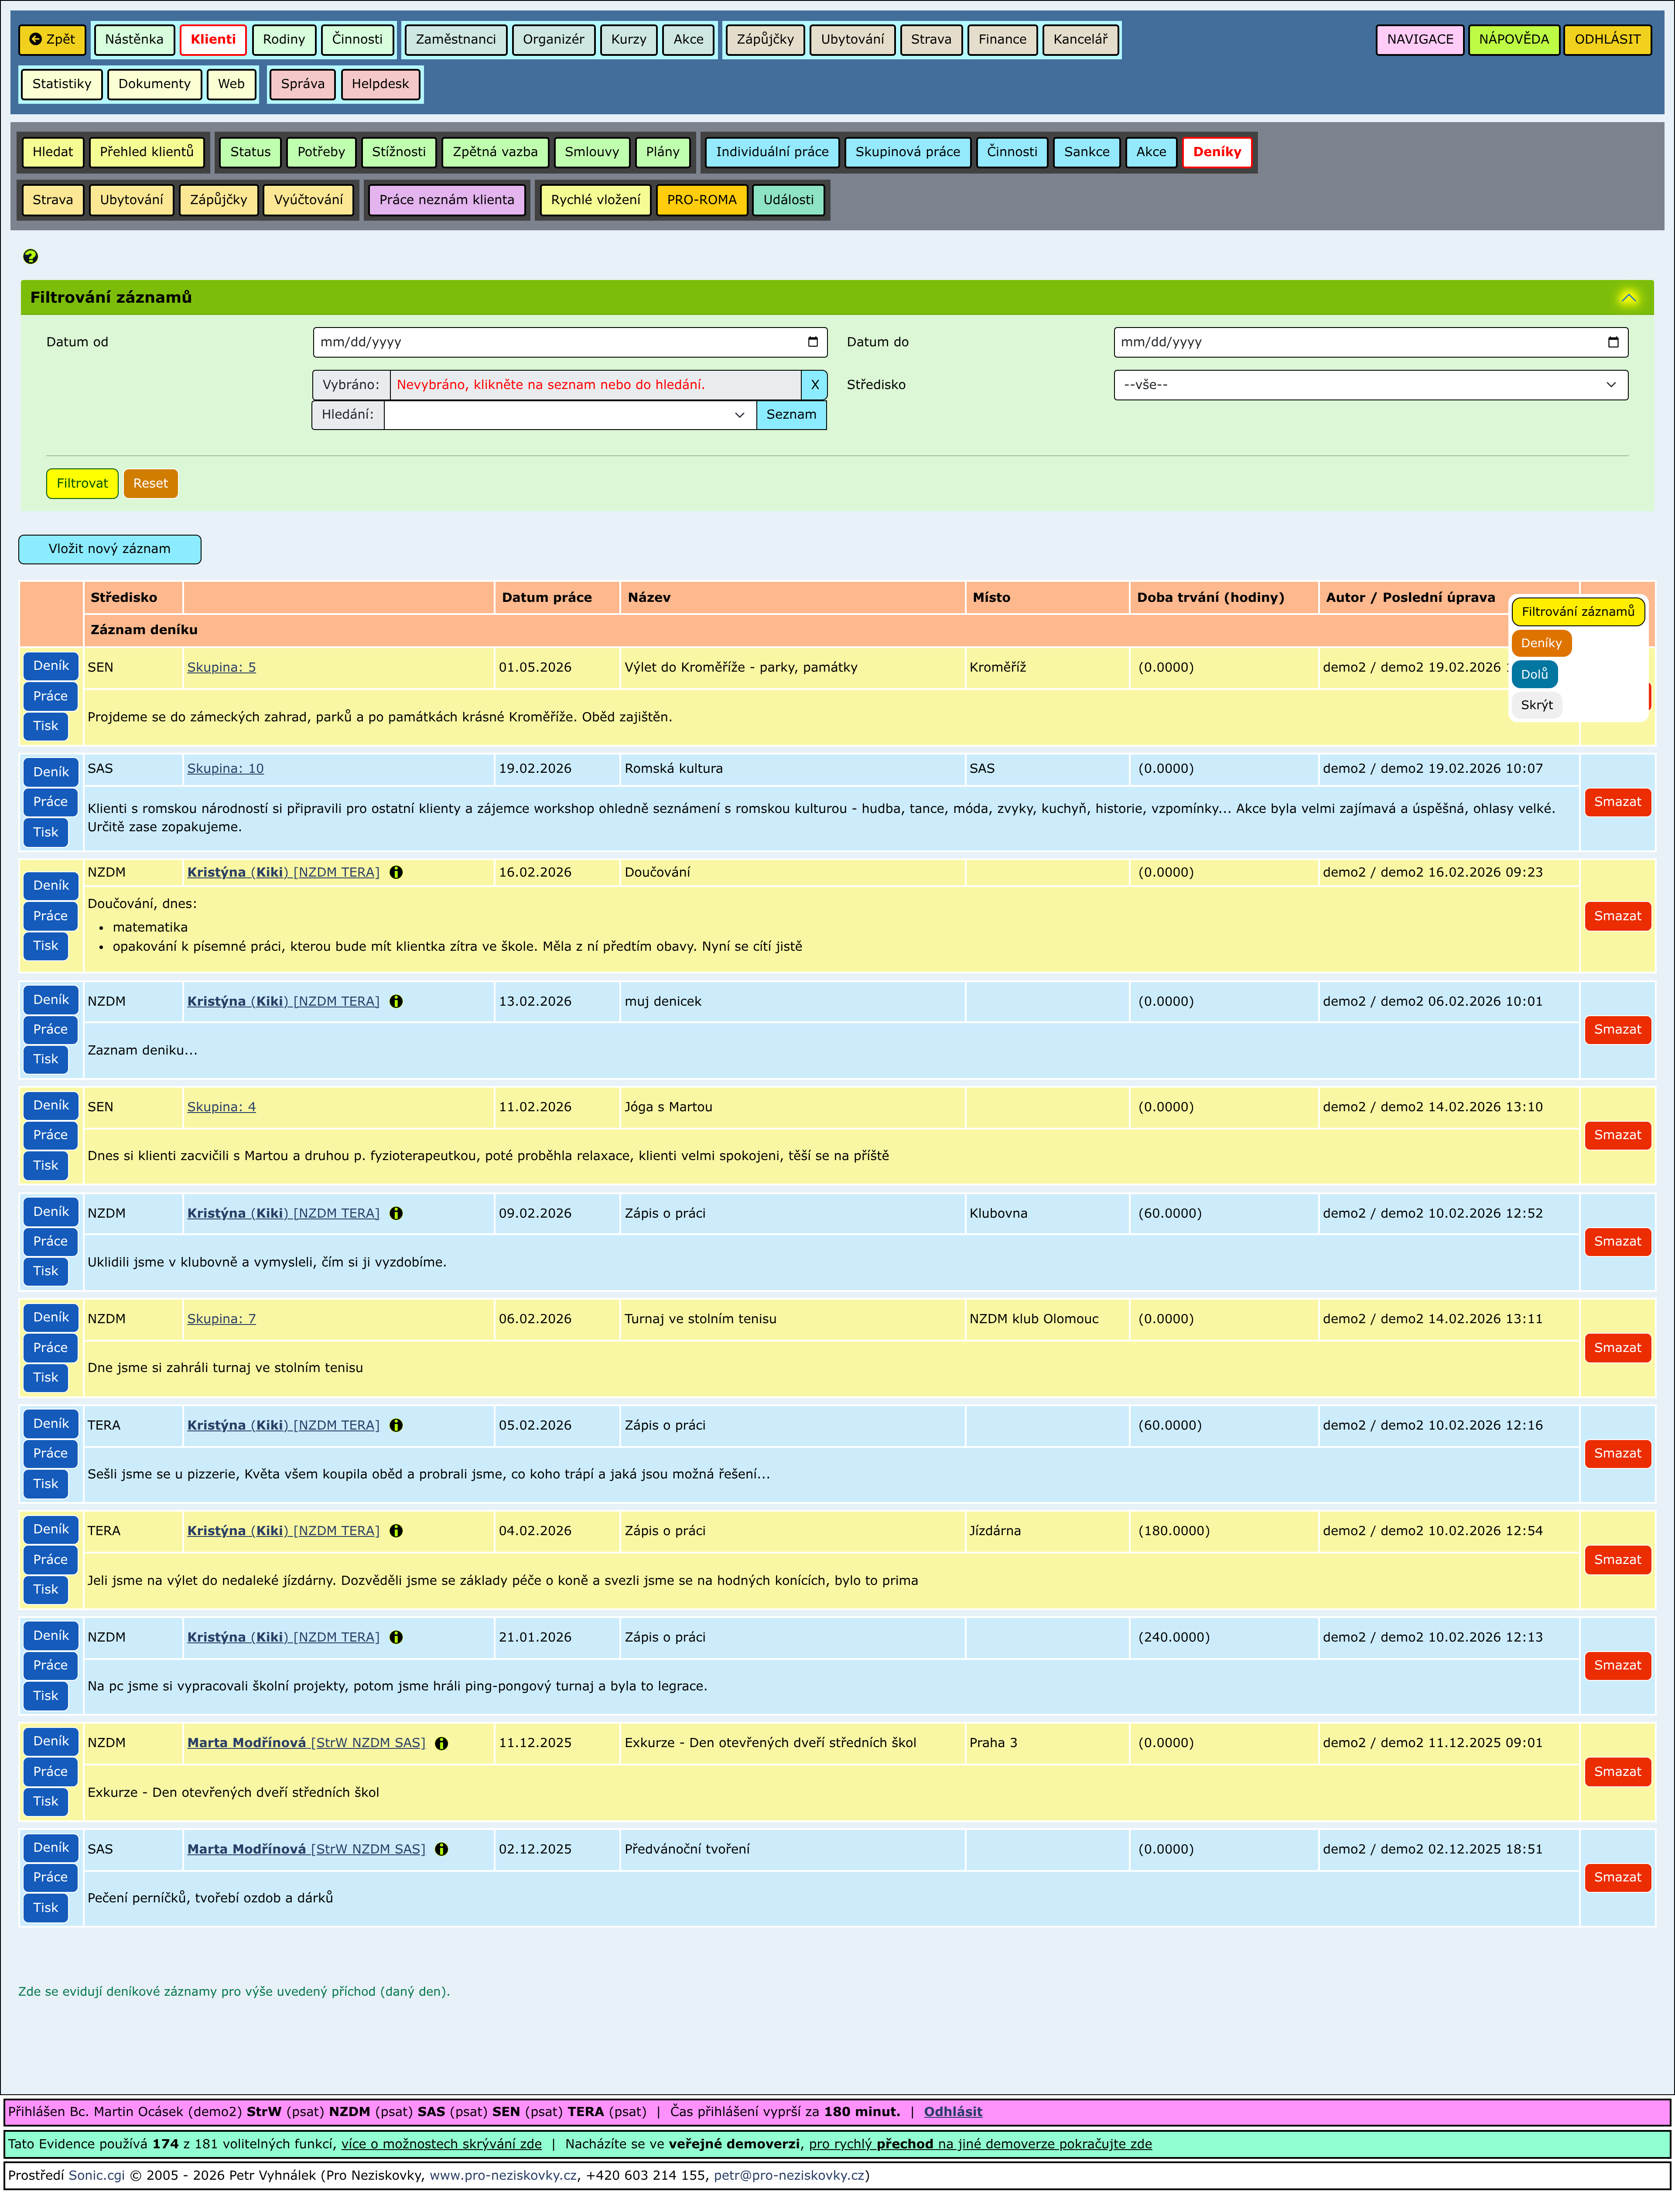Click the floating Dolů button

click(x=1534, y=675)
